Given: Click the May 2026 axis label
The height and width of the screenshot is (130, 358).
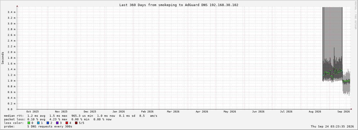Looking at the screenshot, I should (230, 111).
